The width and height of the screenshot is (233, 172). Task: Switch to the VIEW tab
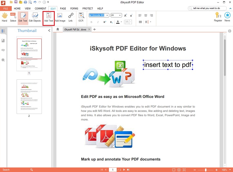pyautogui.click(x=28, y=8)
